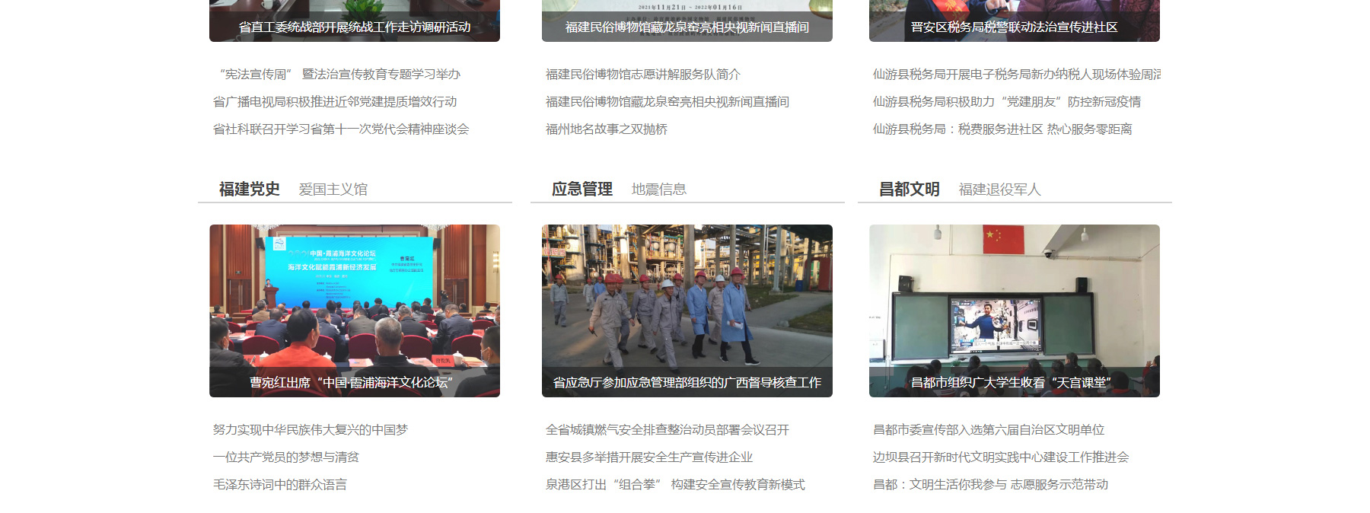Open 毛泽东诗词中的群众语言 link

[280, 485]
